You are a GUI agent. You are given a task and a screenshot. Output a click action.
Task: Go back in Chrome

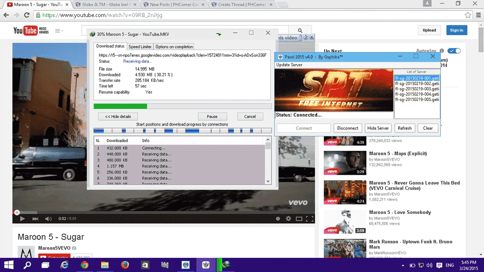[6, 15]
